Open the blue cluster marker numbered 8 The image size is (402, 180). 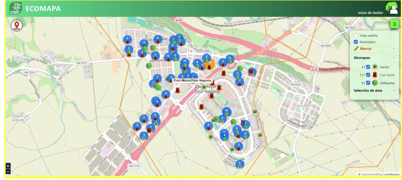pyautogui.click(x=237, y=129)
